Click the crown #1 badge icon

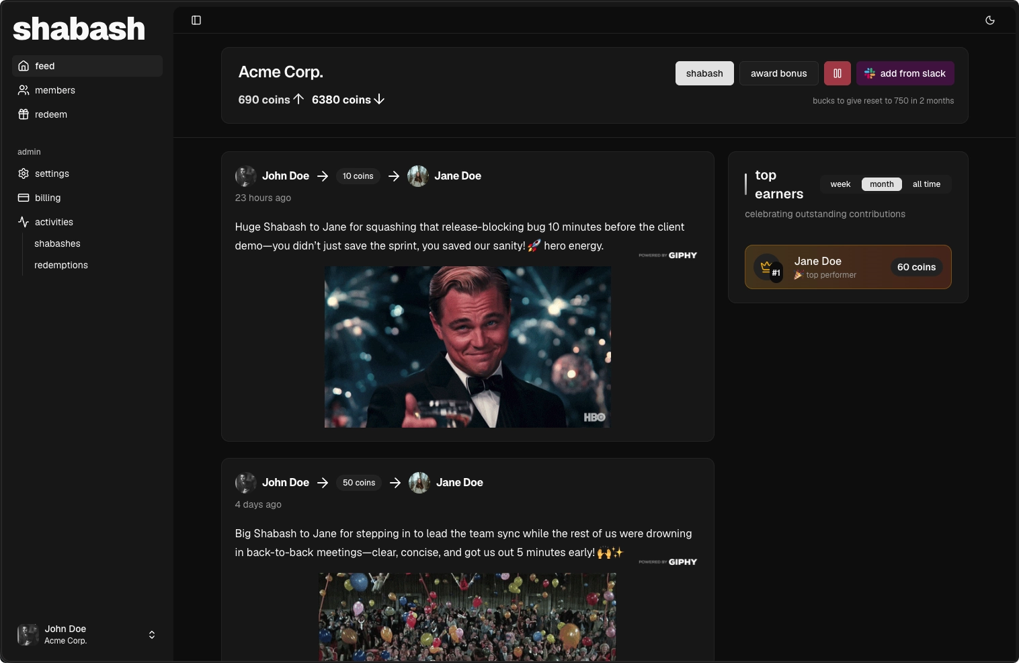[x=768, y=268]
